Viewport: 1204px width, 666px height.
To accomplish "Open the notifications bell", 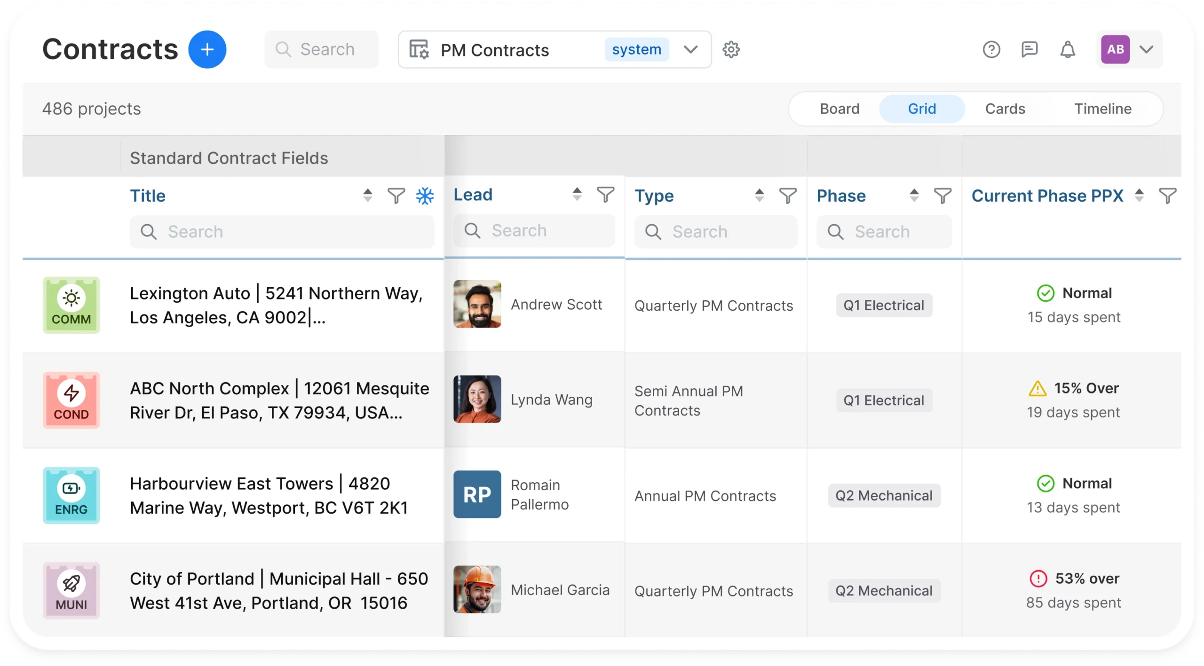I will [1068, 49].
